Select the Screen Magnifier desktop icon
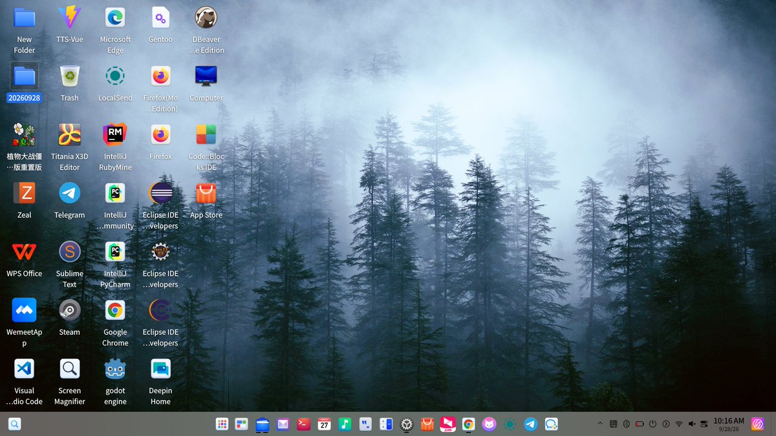The height and width of the screenshot is (436, 776). click(69, 368)
